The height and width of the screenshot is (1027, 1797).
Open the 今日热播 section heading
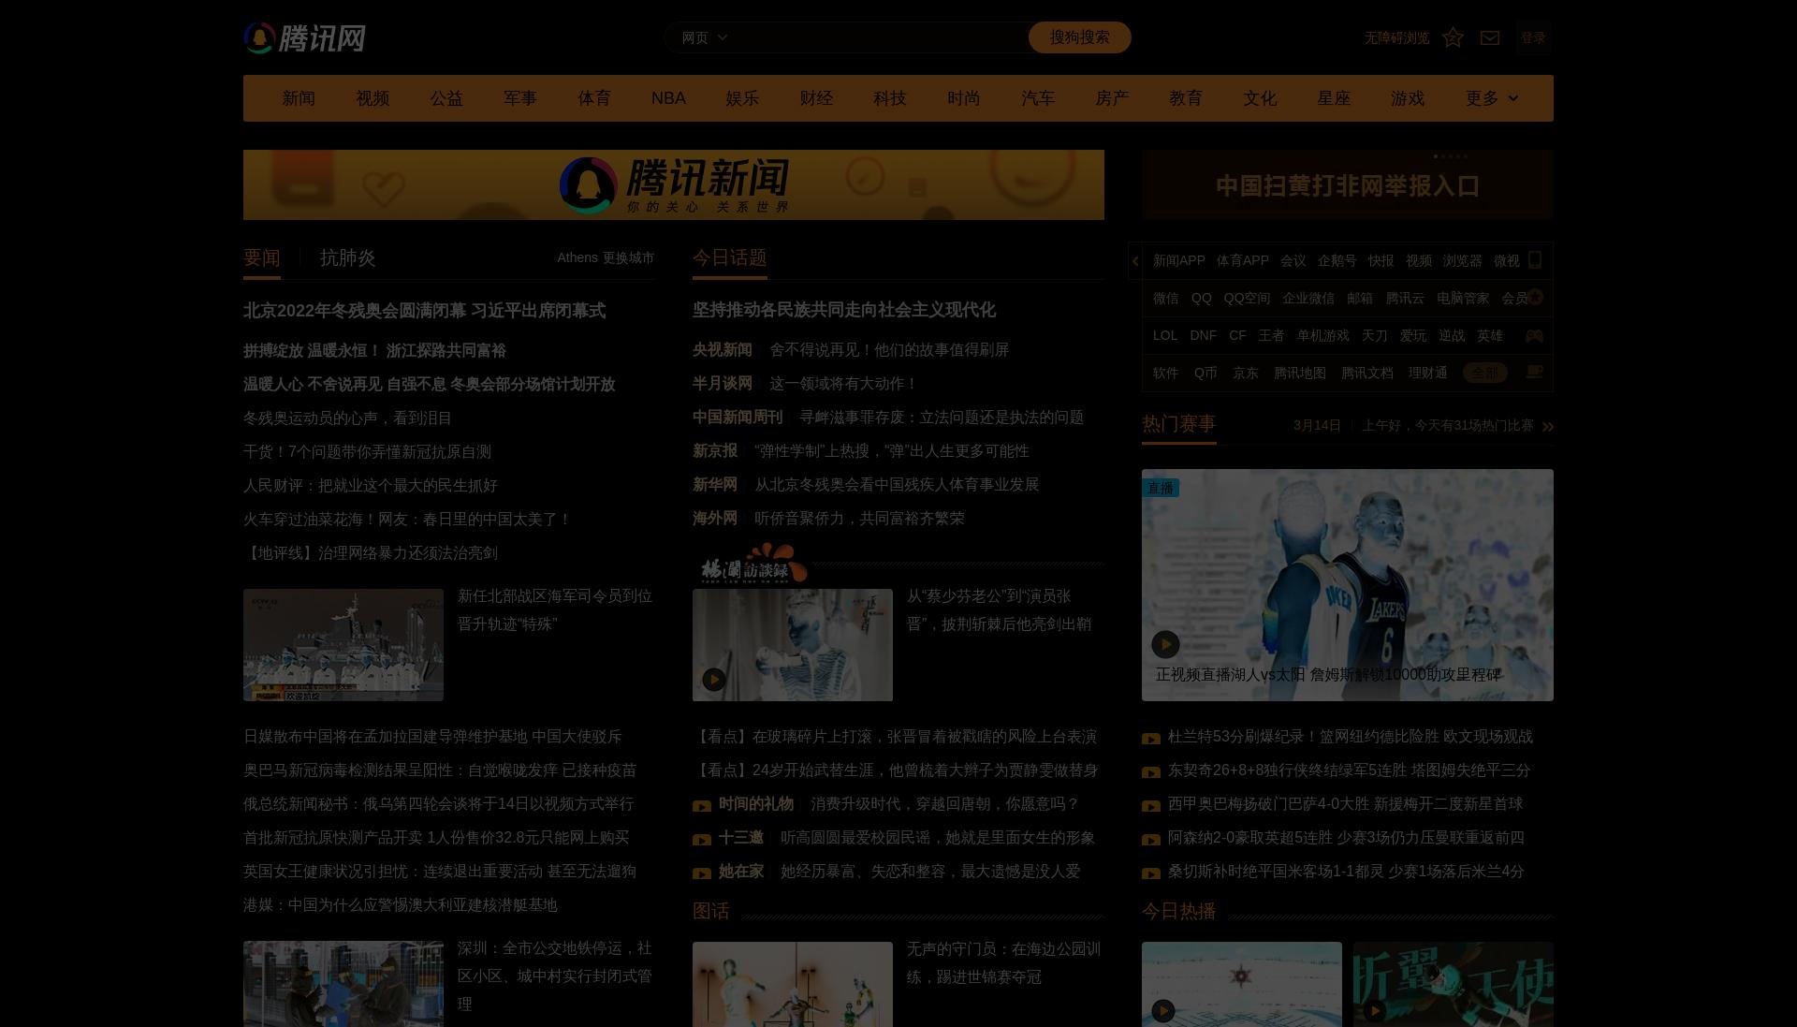1178,911
